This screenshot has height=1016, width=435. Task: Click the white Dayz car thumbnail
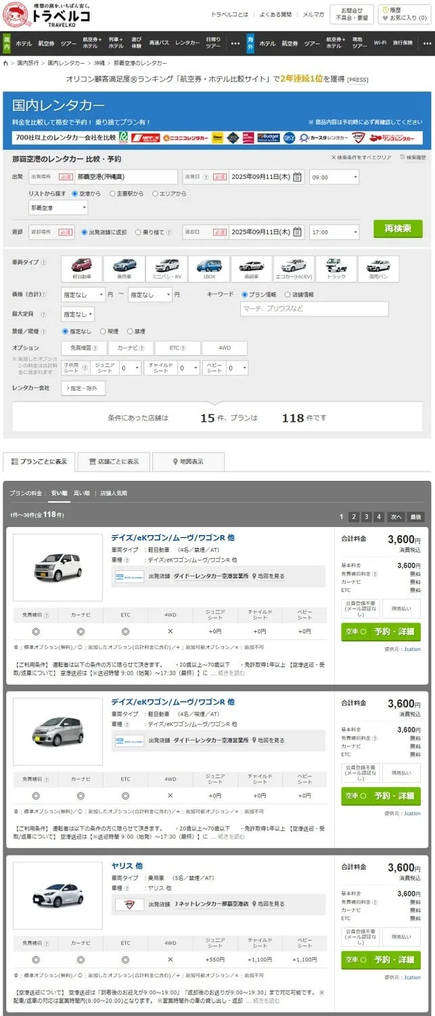pyautogui.click(x=58, y=568)
